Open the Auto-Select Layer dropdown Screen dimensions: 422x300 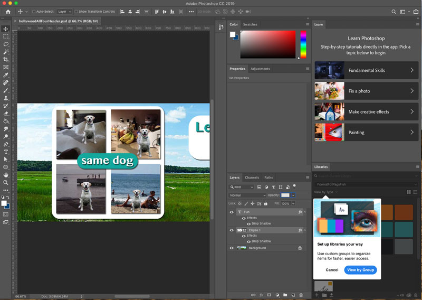click(x=64, y=12)
